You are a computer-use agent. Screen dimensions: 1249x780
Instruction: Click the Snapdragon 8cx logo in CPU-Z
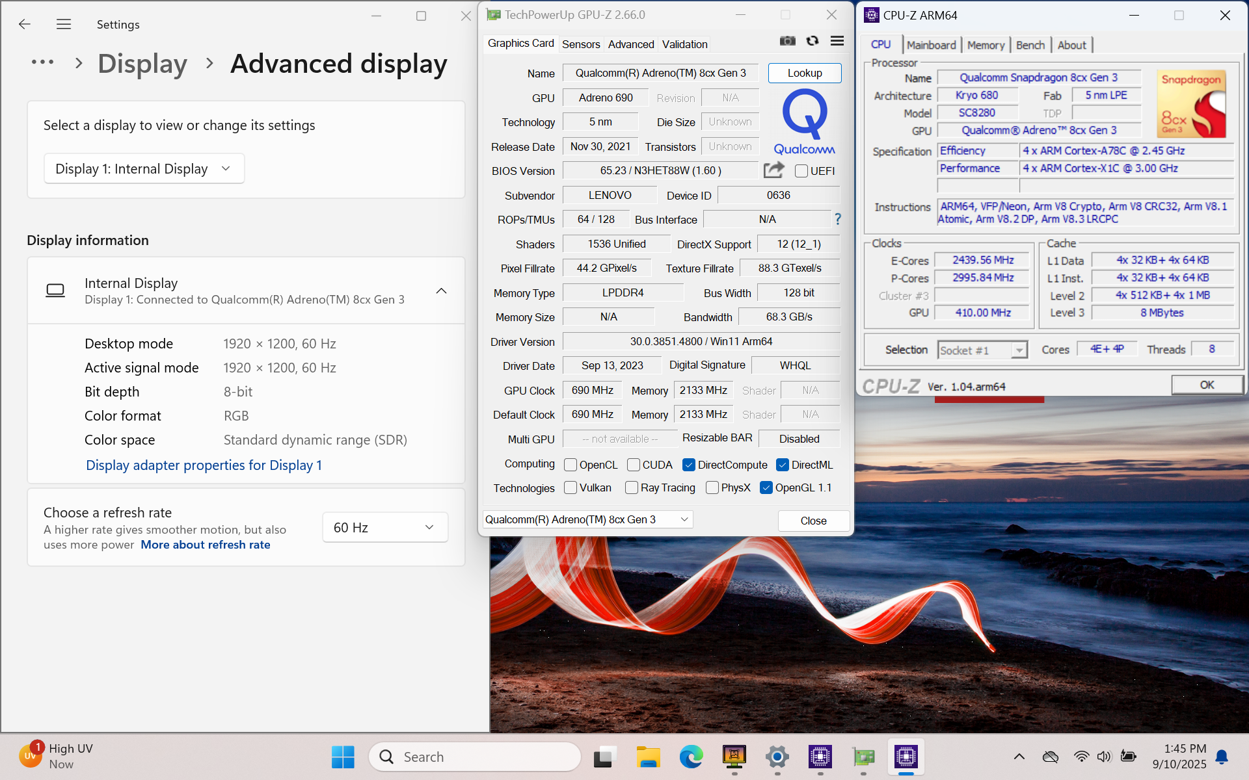point(1192,105)
